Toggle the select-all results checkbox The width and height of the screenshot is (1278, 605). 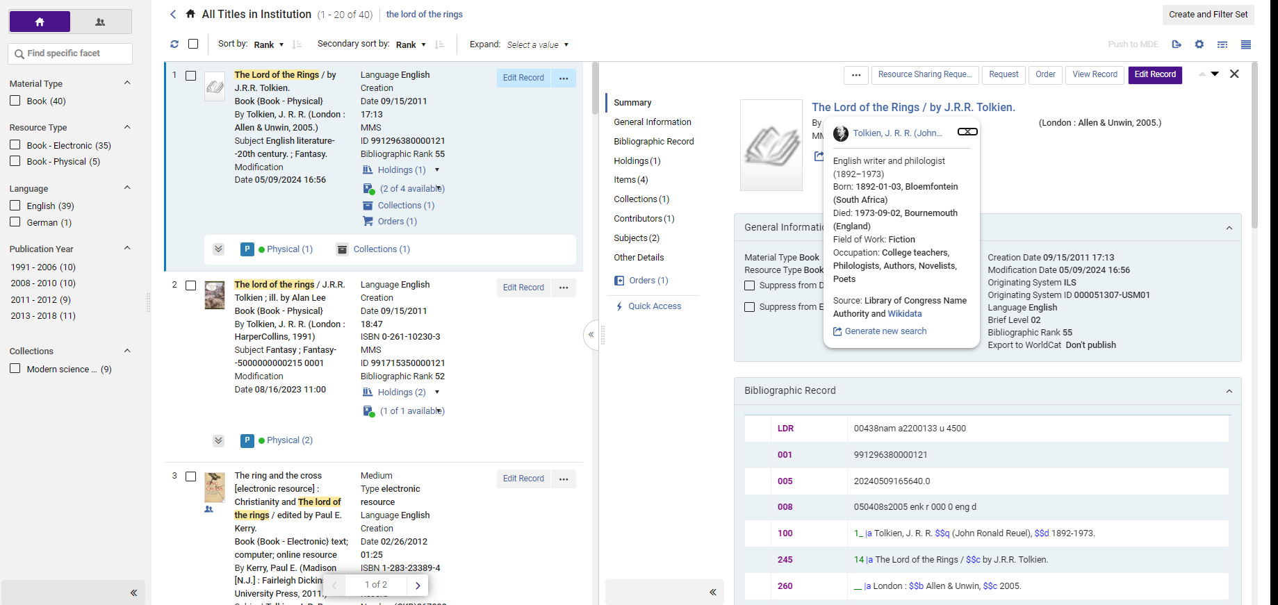point(193,44)
